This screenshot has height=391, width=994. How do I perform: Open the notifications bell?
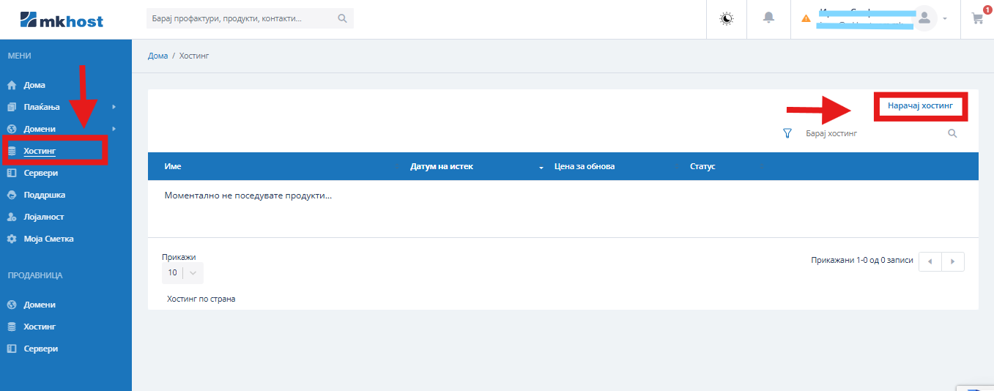768,18
